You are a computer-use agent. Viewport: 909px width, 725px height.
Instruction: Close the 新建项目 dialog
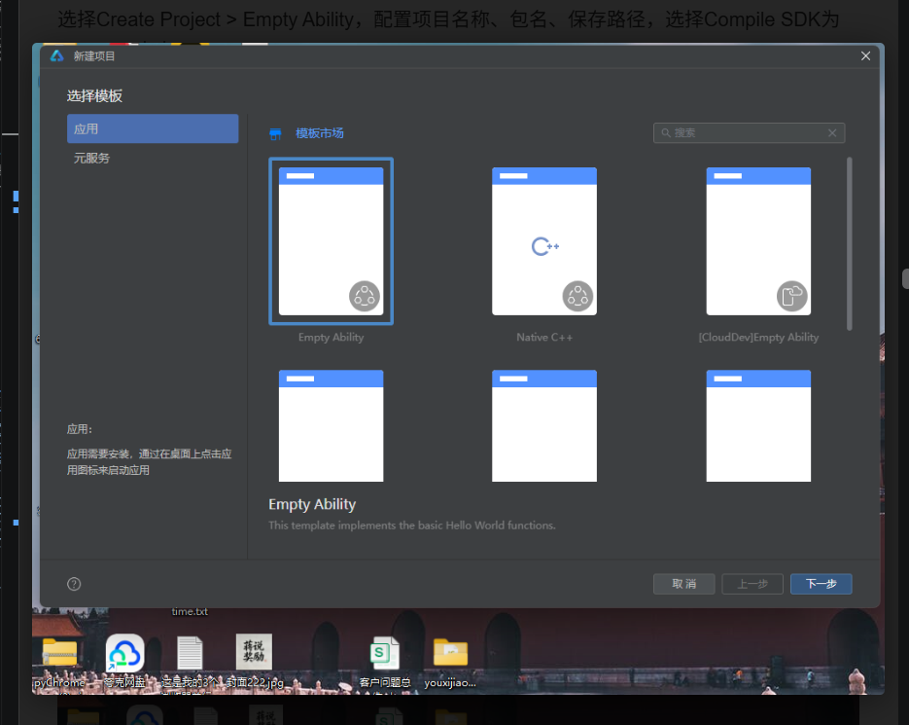click(865, 55)
